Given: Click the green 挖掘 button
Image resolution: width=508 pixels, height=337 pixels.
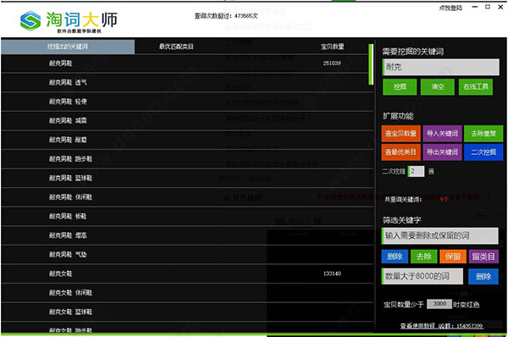Looking at the screenshot, I should point(400,87).
